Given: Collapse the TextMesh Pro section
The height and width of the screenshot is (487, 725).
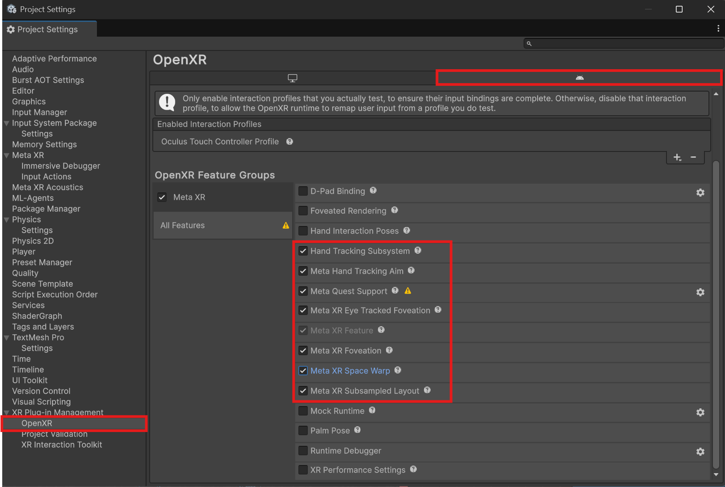Looking at the screenshot, I should point(7,338).
